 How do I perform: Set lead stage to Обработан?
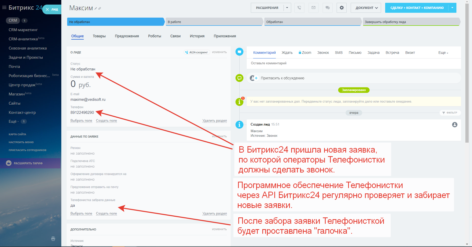(x=313, y=22)
